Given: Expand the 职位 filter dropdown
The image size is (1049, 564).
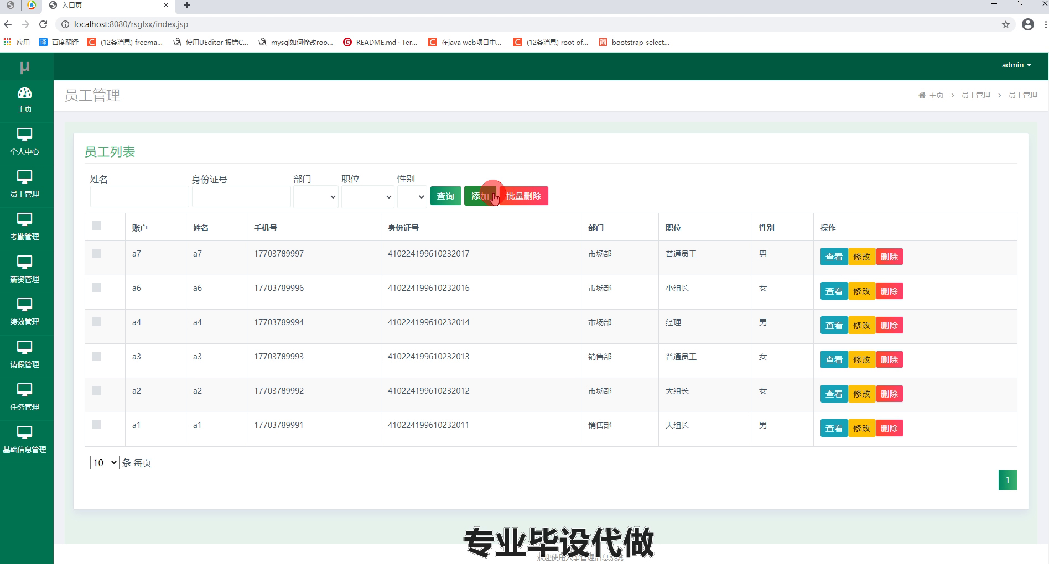Looking at the screenshot, I should 367,197.
